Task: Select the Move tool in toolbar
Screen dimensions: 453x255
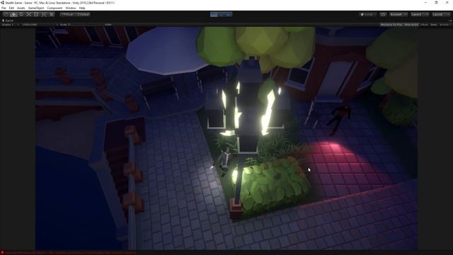Action: tap(13, 14)
